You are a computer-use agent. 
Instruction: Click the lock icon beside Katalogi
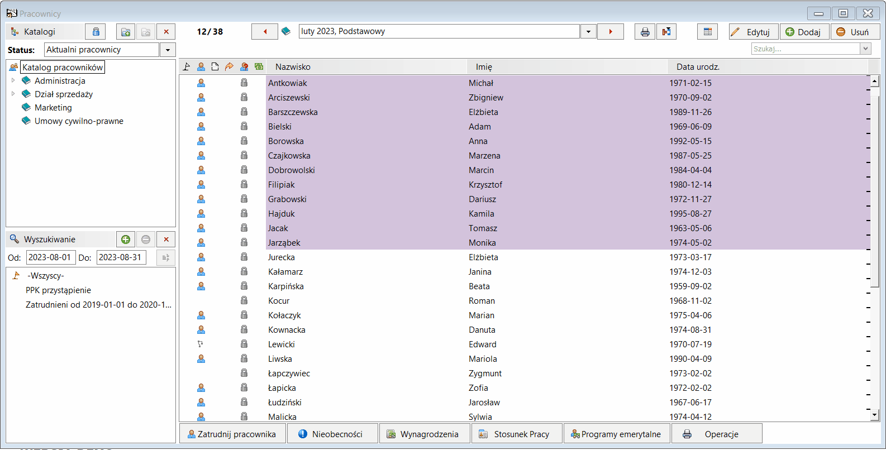(96, 32)
